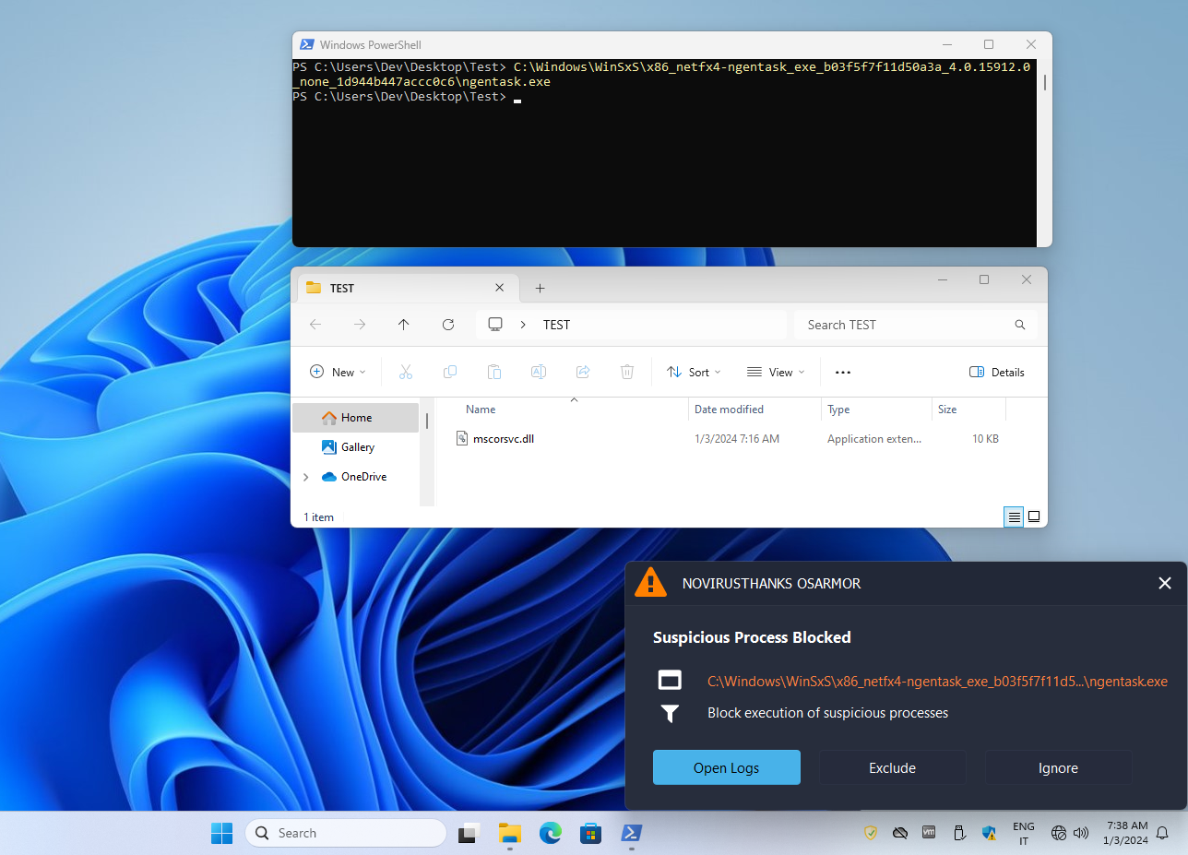Viewport: 1188px width, 855px height.
Task: Expand the OneDrive tree node
Action: tap(305, 477)
